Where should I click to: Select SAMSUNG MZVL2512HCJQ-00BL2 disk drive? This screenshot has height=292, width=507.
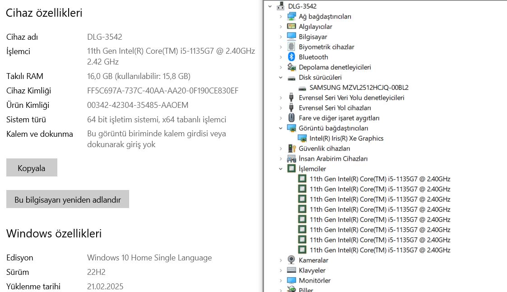(358, 88)
